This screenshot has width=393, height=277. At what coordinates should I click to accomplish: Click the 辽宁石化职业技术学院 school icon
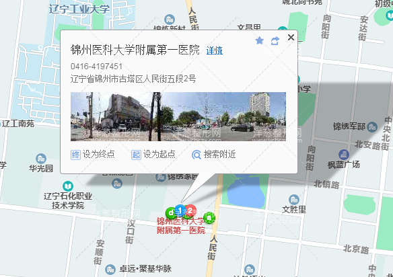coord(68,186)
